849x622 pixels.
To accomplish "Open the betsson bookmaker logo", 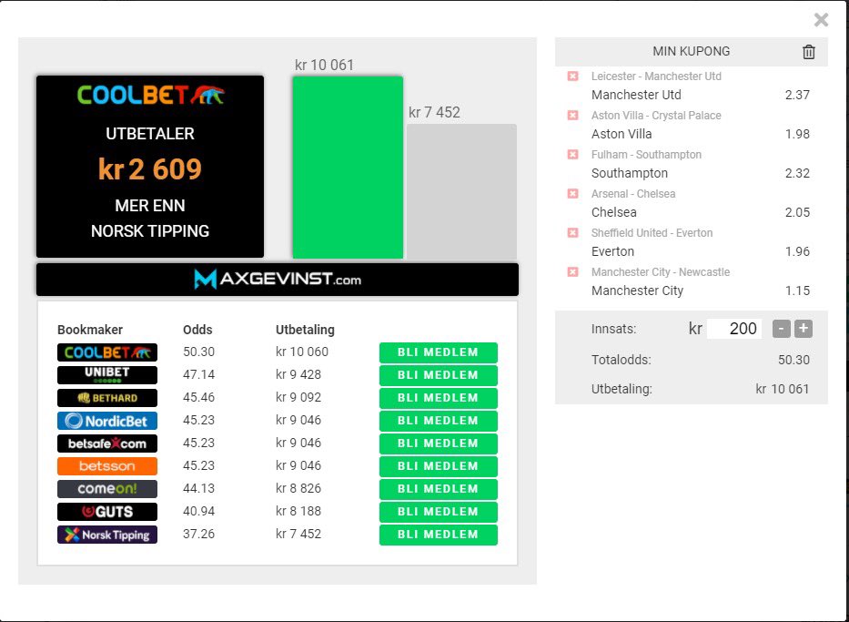I will tap(107, 466).
